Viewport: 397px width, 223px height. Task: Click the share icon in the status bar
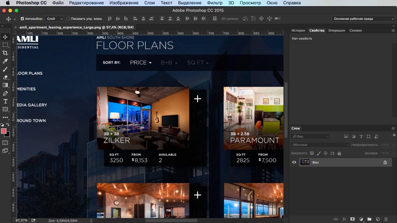click(x=33, y=220)
